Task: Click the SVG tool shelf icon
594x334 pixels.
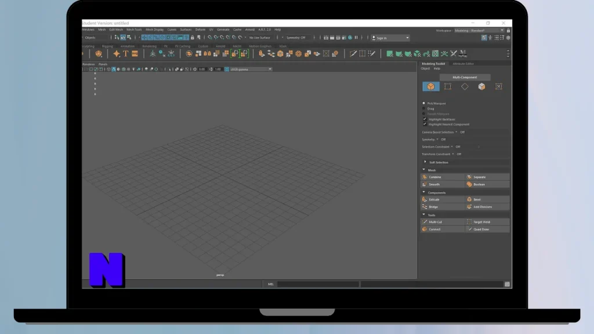Action: [135, 54]
